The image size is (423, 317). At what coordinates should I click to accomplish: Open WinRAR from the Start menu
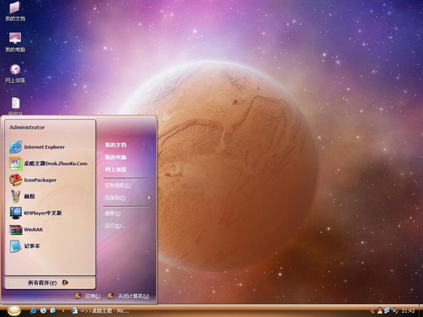32,229
